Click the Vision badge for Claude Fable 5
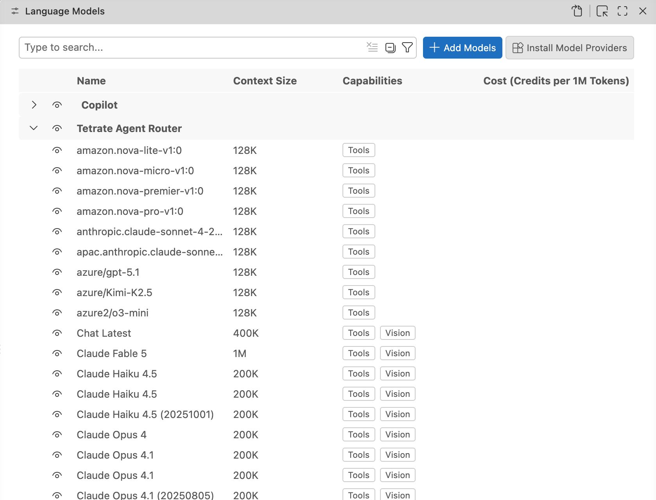Screen dimensions: 656x500 click(x=398, y=353)
